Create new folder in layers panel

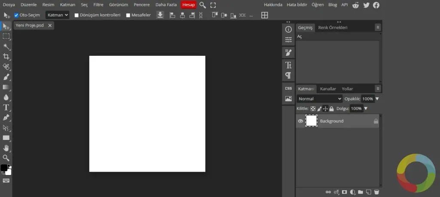pos(361,192)
